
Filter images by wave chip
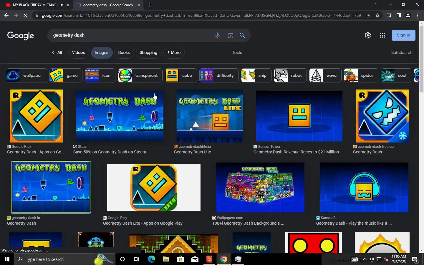click(x=325, y=75)
